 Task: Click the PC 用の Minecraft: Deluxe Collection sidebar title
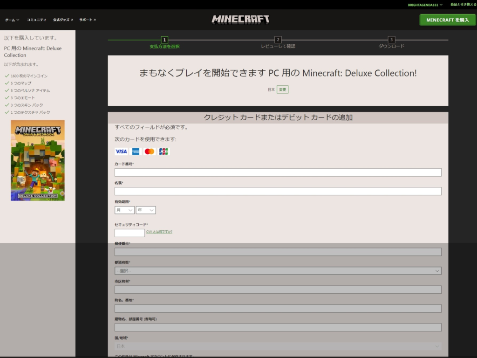coord(33,52)
